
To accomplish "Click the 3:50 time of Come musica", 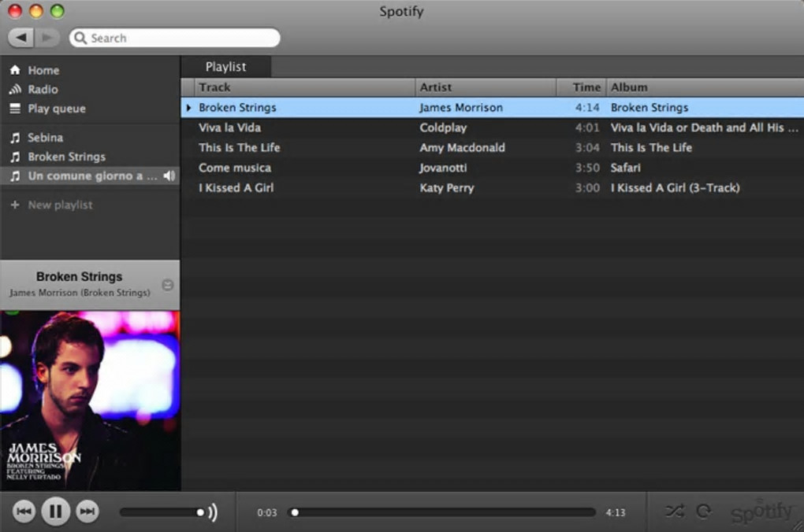I will click(587, 168).
